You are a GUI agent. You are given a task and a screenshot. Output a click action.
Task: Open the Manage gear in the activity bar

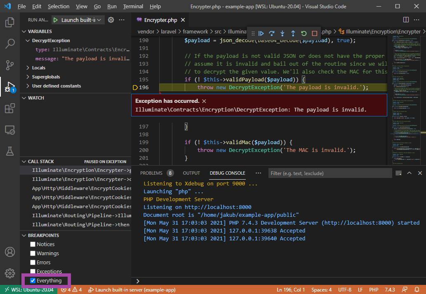(x=10, y=273)
